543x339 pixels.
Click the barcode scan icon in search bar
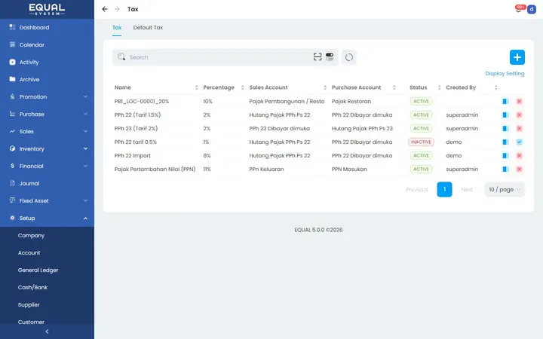(x=318, y=56)
